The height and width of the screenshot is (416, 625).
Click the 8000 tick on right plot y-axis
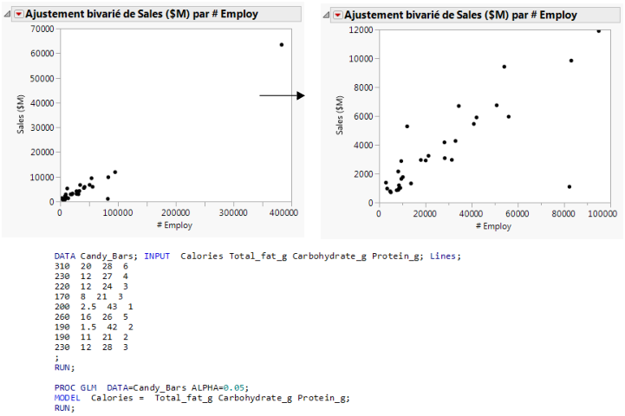pyautogui.click(x=363, y=88)
